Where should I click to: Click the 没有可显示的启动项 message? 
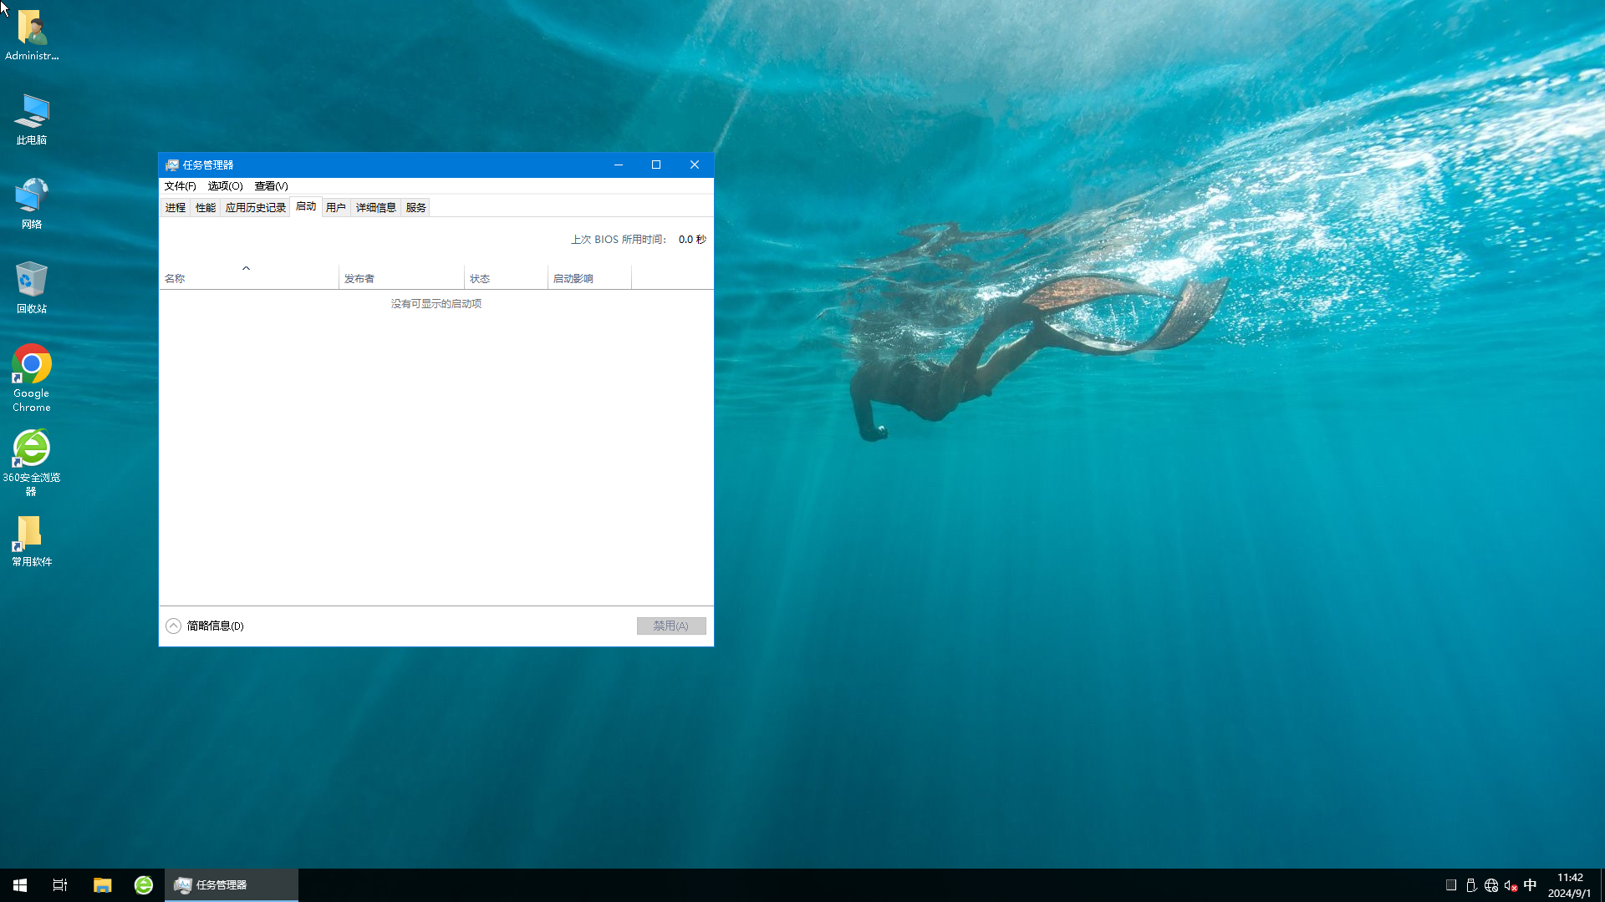(436, 304)
